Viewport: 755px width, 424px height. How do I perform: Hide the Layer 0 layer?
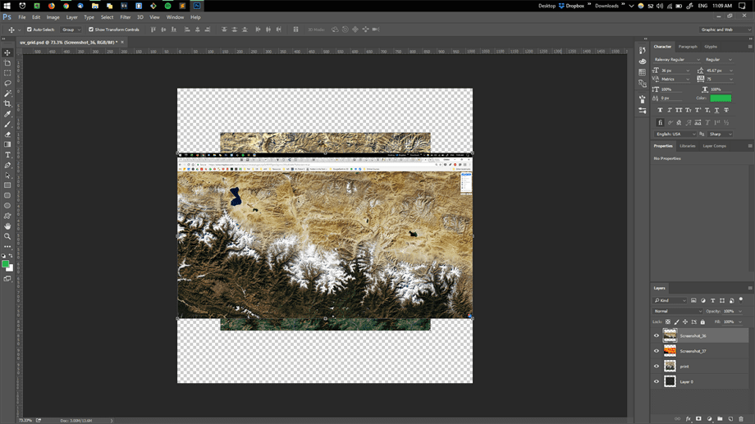pos(657,381)
